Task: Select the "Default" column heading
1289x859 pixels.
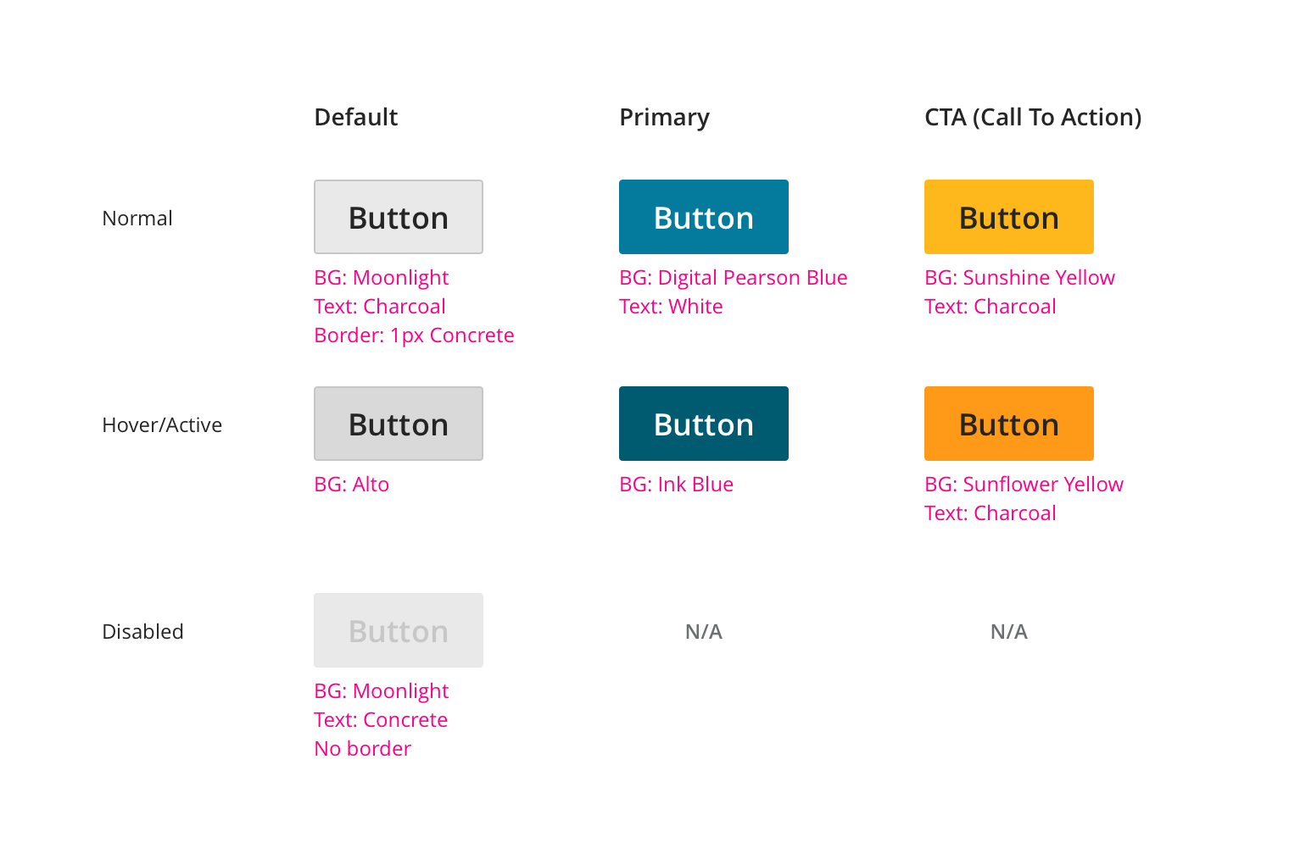Action: 355,117
